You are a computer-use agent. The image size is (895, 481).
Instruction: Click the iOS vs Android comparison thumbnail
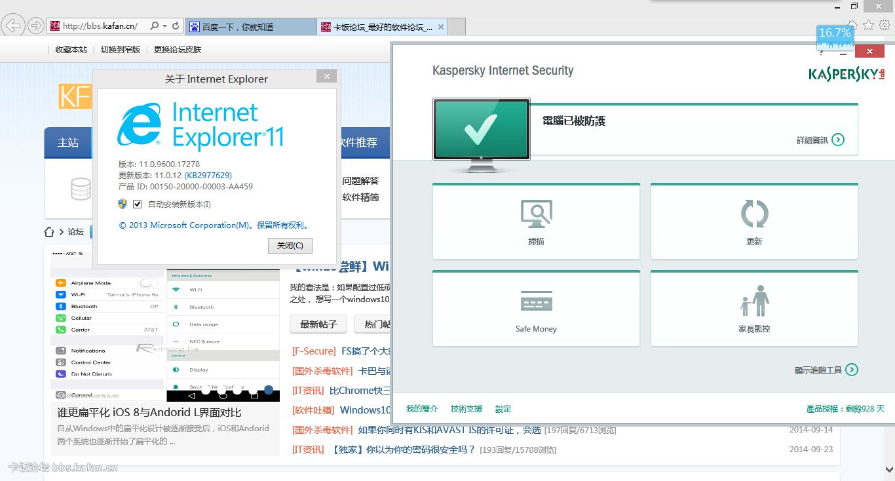click(165, 326)
